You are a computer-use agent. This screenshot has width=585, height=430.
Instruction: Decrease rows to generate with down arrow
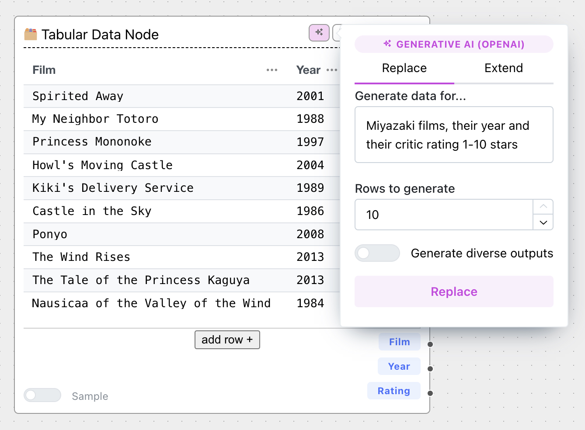point(543,222)
